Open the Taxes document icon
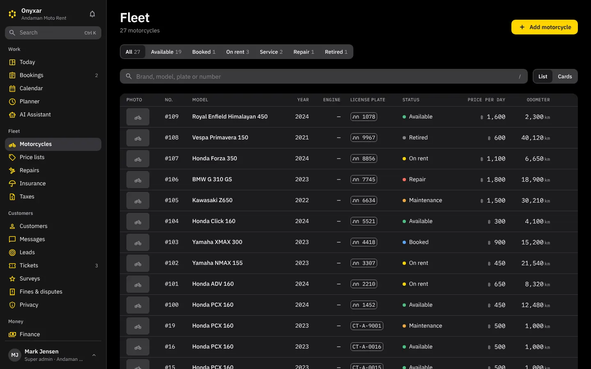 (x=12, y=197)
